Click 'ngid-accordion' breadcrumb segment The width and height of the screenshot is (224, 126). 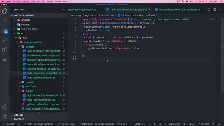94,15
